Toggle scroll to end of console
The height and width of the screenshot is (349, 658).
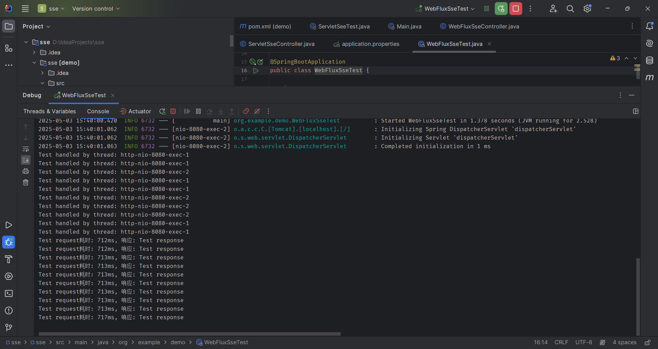(x=26, y=160)
